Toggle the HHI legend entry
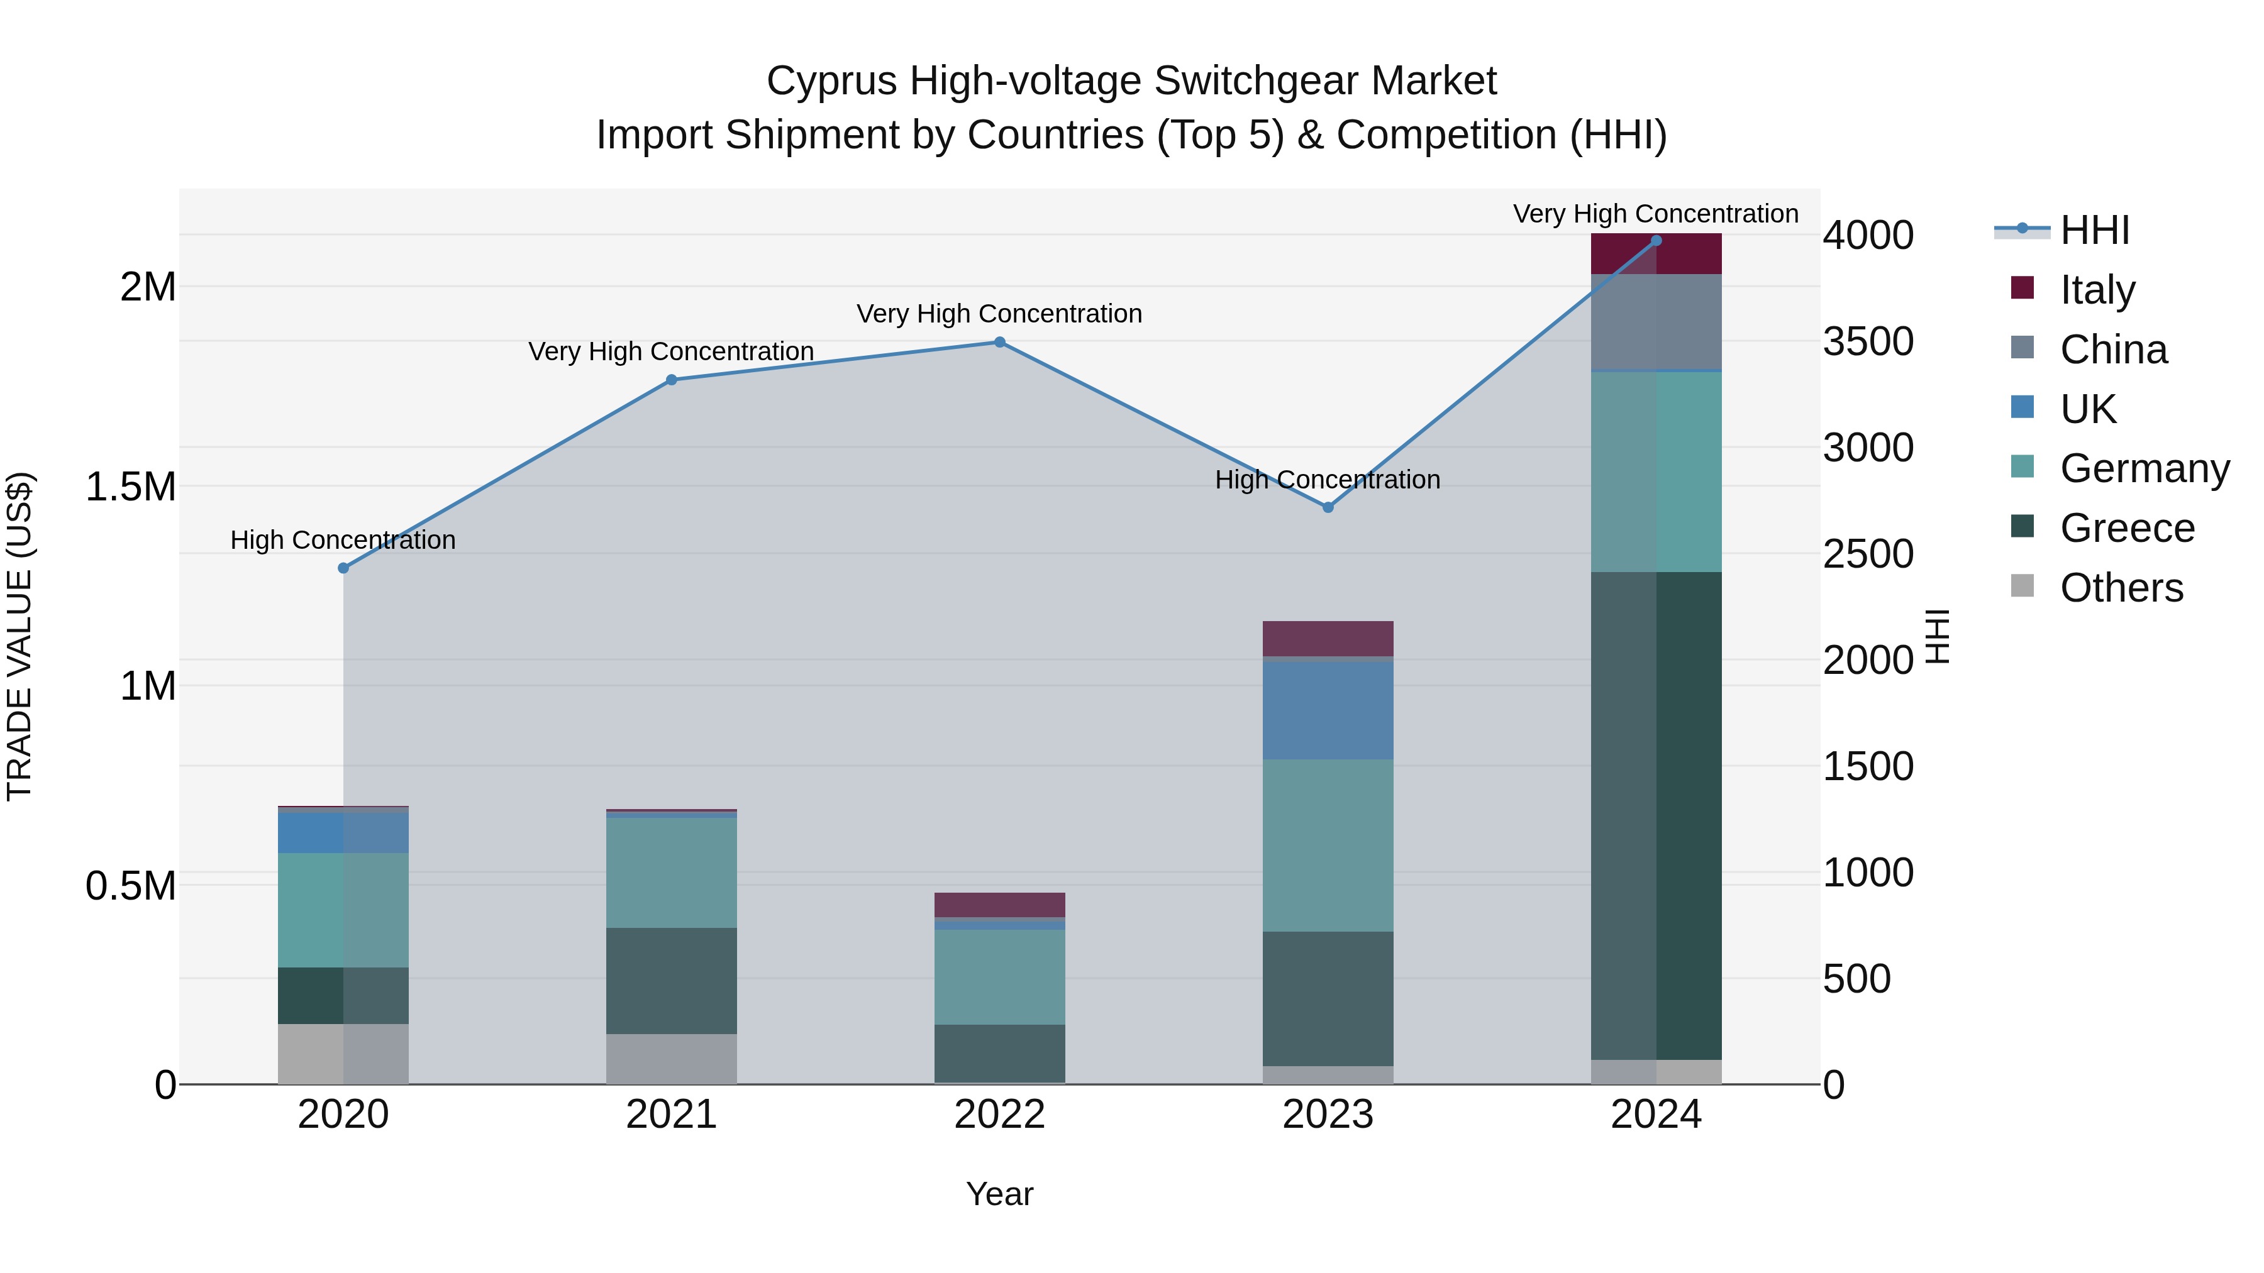This screenshot has height=1273, width=2264. pos(2062,230)
